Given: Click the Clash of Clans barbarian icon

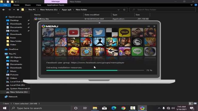Looking at the screenshot, I should pos(74,51).
